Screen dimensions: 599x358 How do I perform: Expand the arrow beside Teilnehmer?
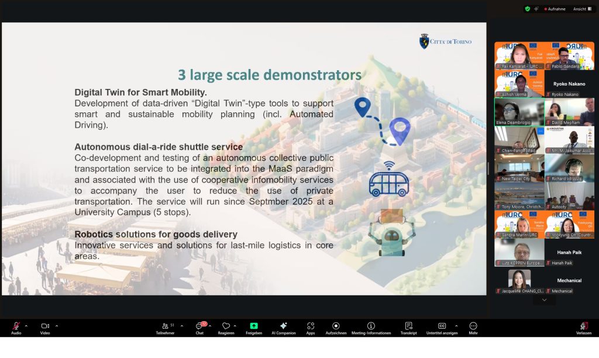tap(181, 326)
